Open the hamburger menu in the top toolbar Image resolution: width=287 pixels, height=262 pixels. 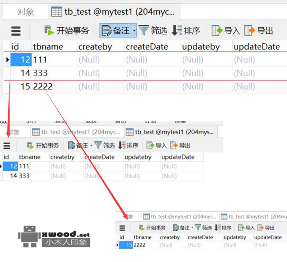click(x=16, y=31)
